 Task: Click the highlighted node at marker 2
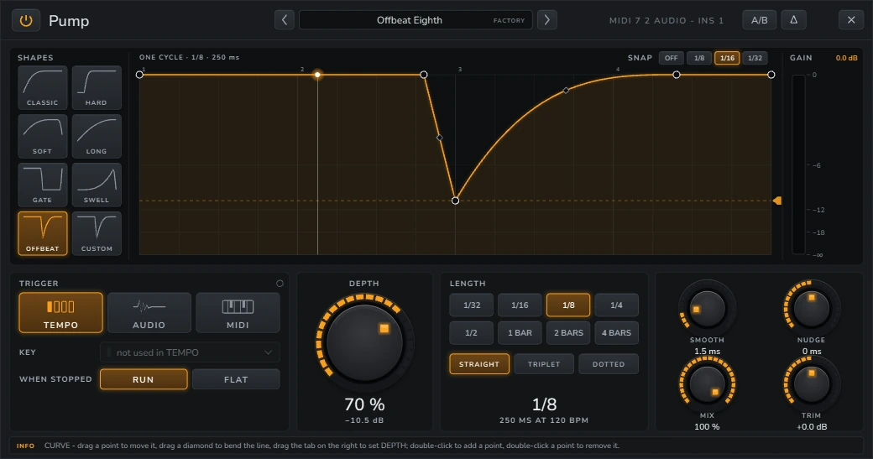coord(317,75)
